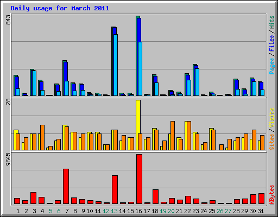Click the day 3 pages bar
Image resolution: width=278 pixels, height=217 pixels.
pos(34,83)
